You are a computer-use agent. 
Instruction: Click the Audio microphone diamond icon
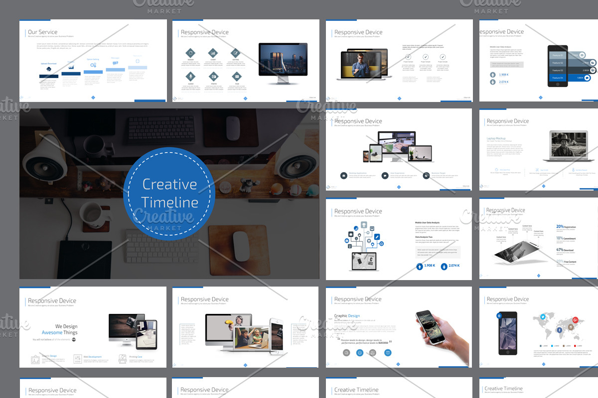click(191, 76)
